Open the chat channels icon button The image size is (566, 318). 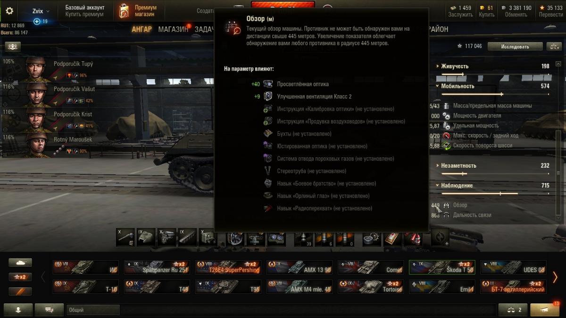[49, 310]
